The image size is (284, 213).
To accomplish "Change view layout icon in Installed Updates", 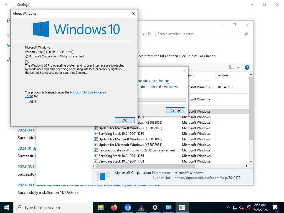I will (x=232, y=67).
